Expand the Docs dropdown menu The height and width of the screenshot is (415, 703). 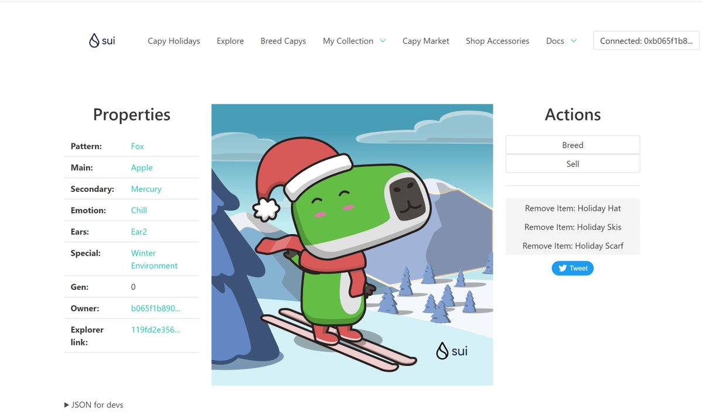pos(561,41)
